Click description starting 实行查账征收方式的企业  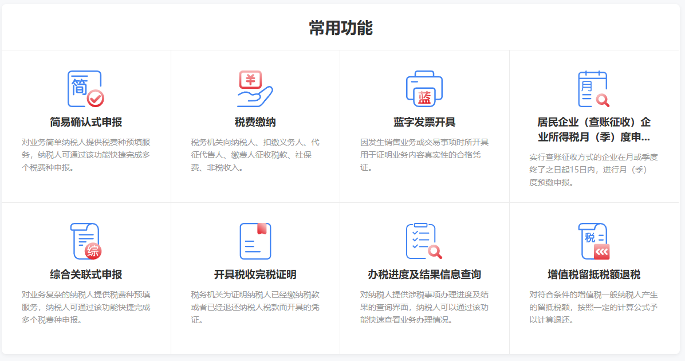pyautogui.click(x=594, y=170)
